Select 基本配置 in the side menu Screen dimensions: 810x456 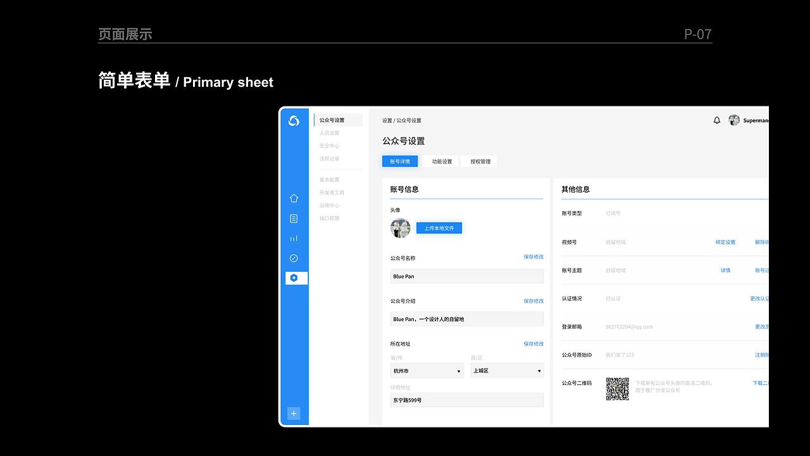click(x=330, y=180)
